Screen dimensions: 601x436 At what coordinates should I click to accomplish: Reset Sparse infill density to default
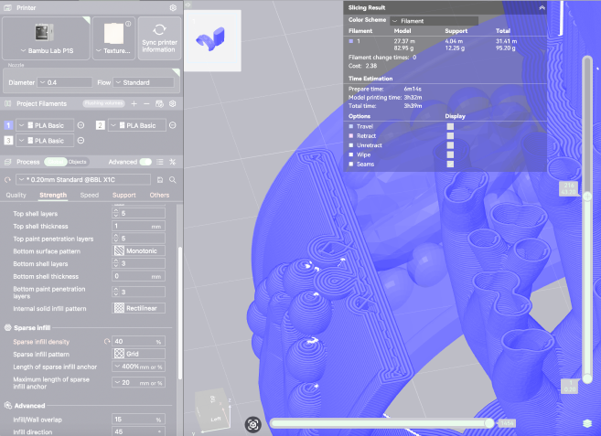107,341
